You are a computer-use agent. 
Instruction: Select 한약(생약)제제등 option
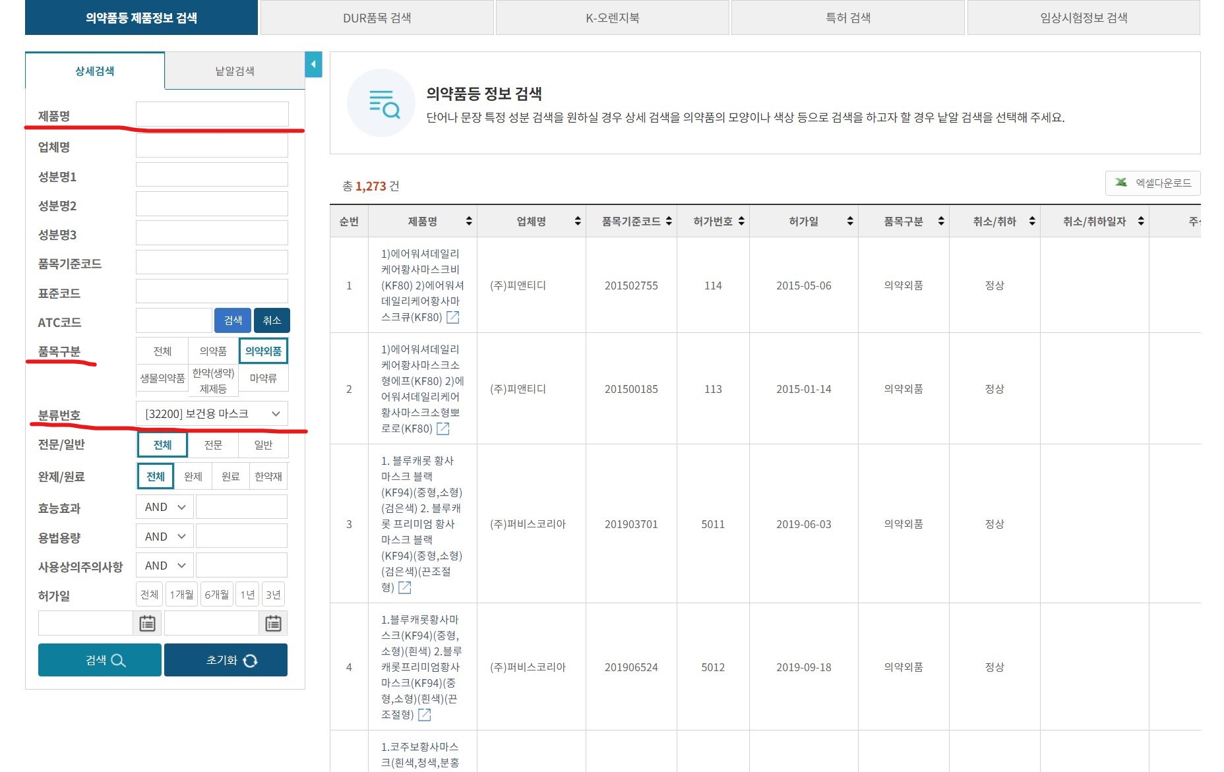point(213,381)
